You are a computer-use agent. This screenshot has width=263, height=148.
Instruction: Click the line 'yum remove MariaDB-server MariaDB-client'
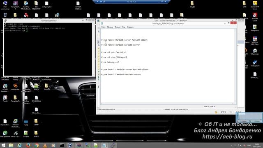124,40
